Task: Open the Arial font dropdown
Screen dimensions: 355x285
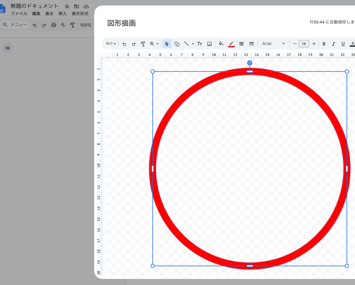Action: click(273, 44)
